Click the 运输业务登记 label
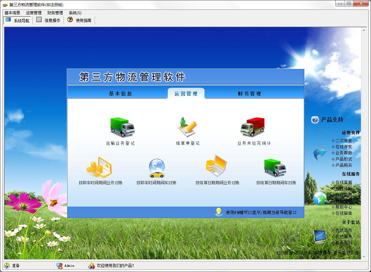Viewport: 371px width, 272px height. (120, 143)
